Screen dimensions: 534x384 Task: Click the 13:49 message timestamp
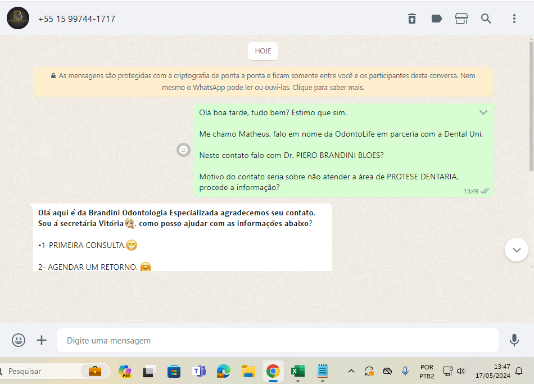point(471,191)
